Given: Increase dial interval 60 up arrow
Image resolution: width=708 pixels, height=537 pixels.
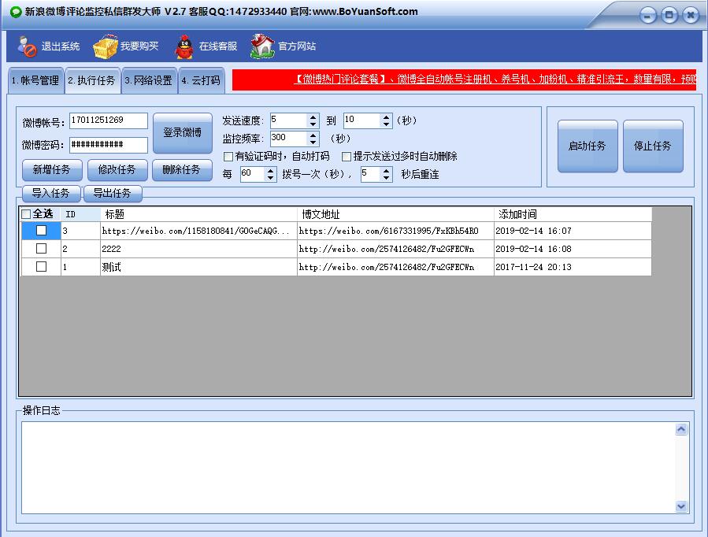Looking at the screenshot, I should click(x=270, y=171).
